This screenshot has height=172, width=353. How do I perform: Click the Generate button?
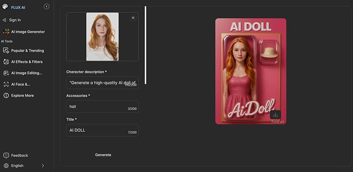103,155
